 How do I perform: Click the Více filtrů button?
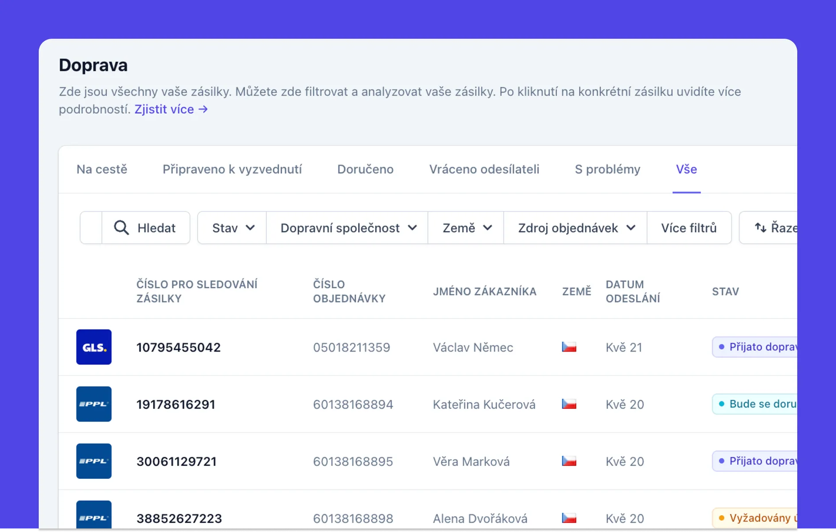689,228
